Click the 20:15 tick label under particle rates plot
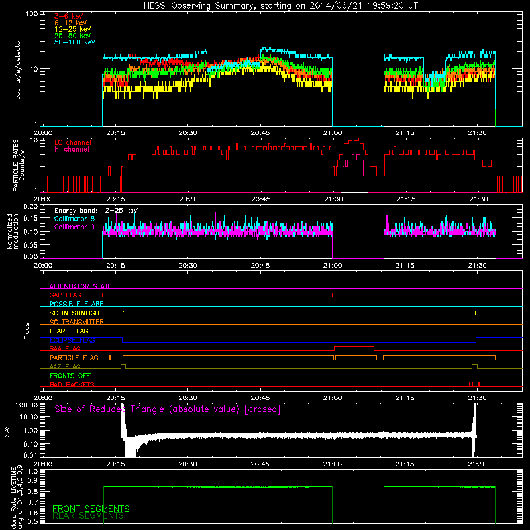The image size is (530, 530). [x=115, y=199]
